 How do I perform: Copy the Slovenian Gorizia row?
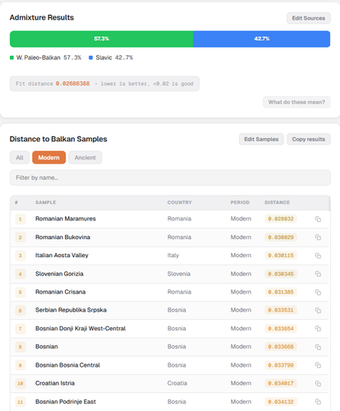tap(318, 274)
